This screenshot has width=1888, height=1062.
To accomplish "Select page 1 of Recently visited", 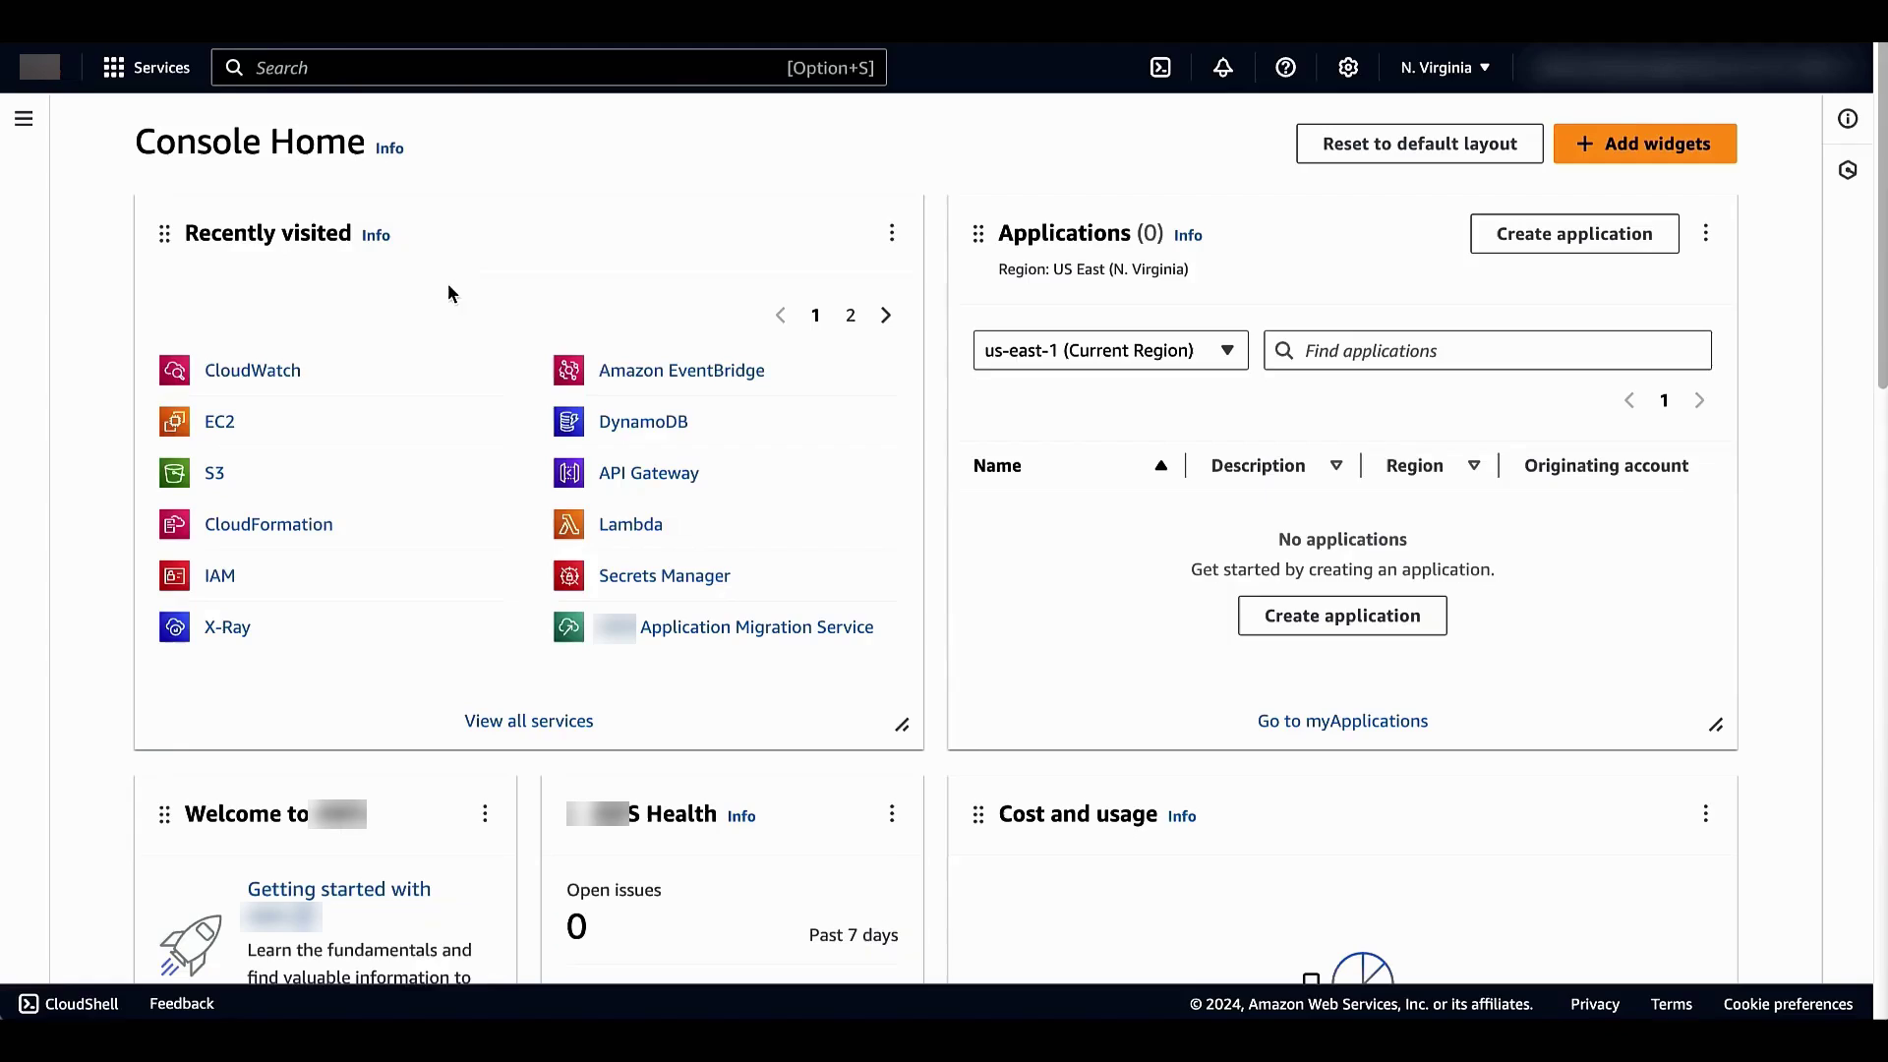I will [x=815, y=316].
